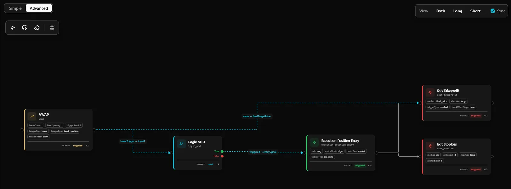Expand +14 outputs on Execution Position Entry
Screen dimensions: 511x189
[370, 166]
